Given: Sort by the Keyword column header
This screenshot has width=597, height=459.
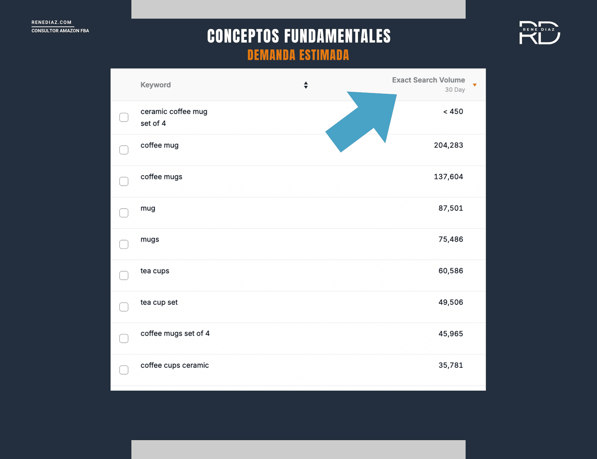Looking at the screenshot, I should (x=156, y=85).
